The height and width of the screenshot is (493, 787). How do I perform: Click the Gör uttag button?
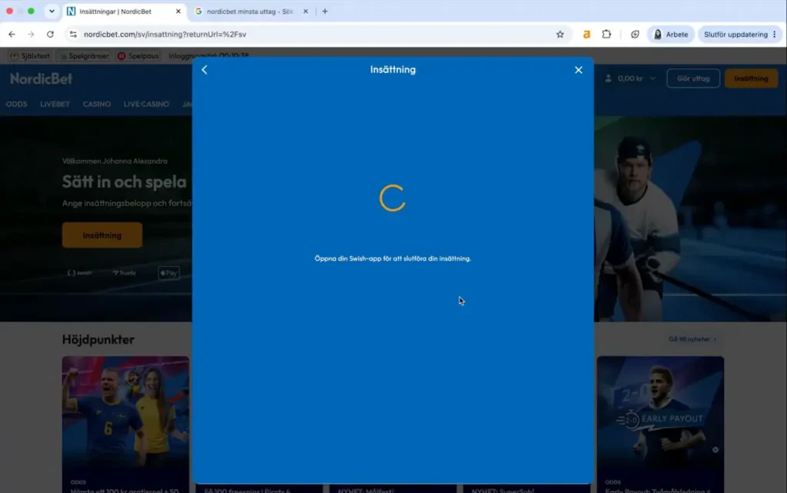pyautogui.click(x=693, y=78)
